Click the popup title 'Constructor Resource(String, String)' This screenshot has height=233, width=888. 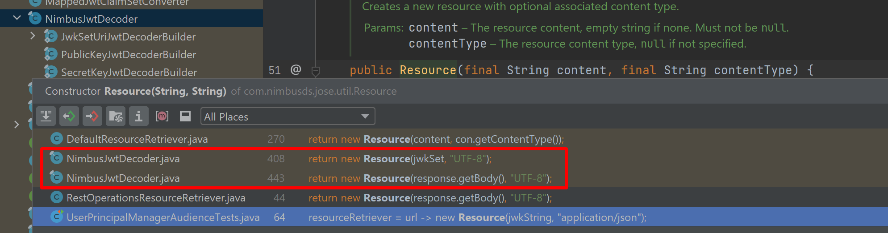tap(136, 91)
